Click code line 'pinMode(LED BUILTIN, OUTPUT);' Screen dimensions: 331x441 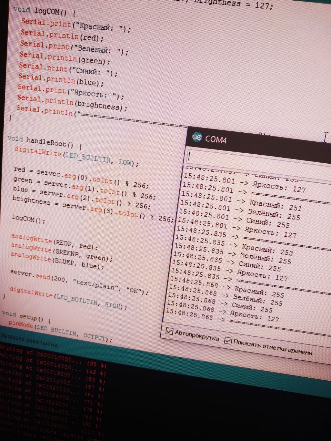coord(60,331)
